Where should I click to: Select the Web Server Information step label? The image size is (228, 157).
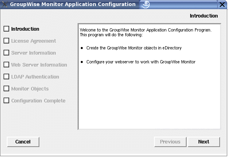[x=39, y=65]
